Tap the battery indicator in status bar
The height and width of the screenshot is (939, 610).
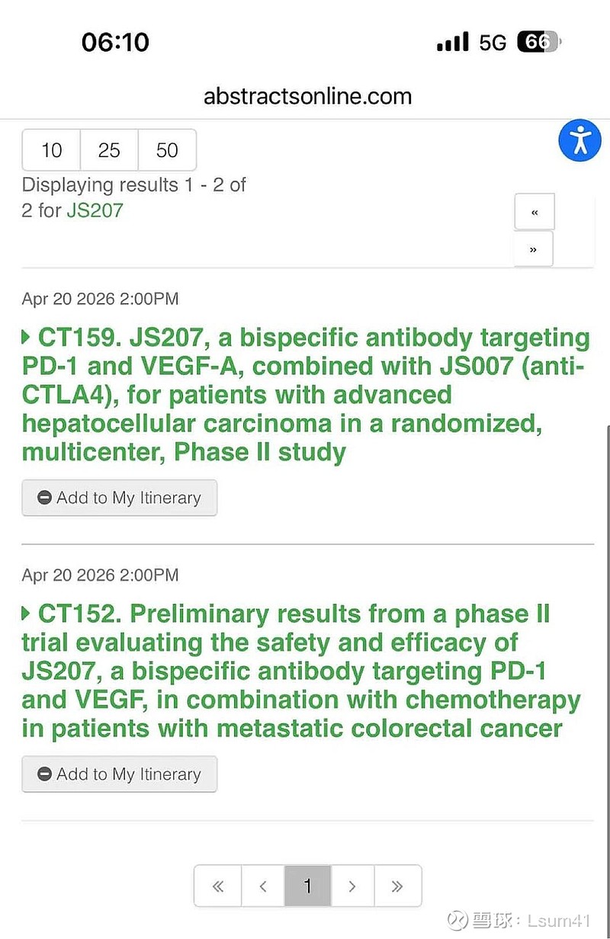click(539, 42)
